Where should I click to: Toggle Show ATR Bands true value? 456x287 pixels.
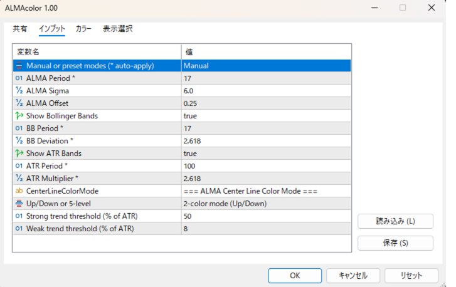click(266, 153)
